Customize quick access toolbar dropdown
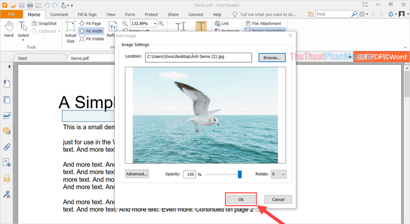The width and height of the screenshot is (410, 224). [71, 5]
